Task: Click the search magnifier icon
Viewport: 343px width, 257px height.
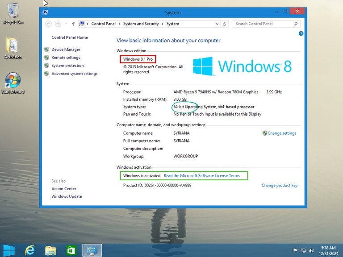Action: pyautogui.click(x=296, y=24)
